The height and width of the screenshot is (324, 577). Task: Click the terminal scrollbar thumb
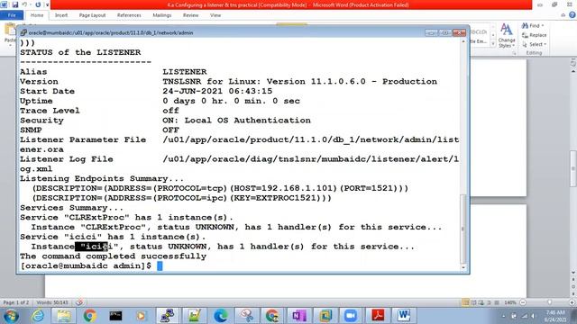pyautogui.click(x=463, y=229)
